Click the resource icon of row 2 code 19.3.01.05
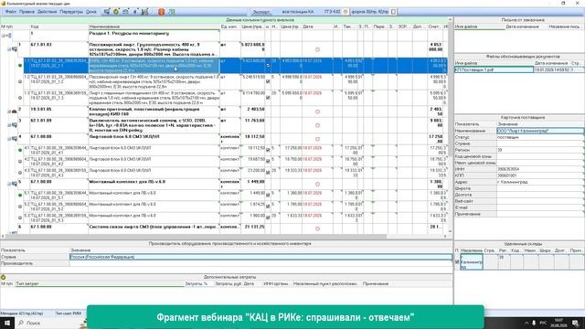This screenshot has width=585, height=329. click(x=15, y=111)
